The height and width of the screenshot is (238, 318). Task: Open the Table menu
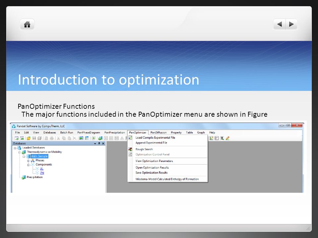189,132
